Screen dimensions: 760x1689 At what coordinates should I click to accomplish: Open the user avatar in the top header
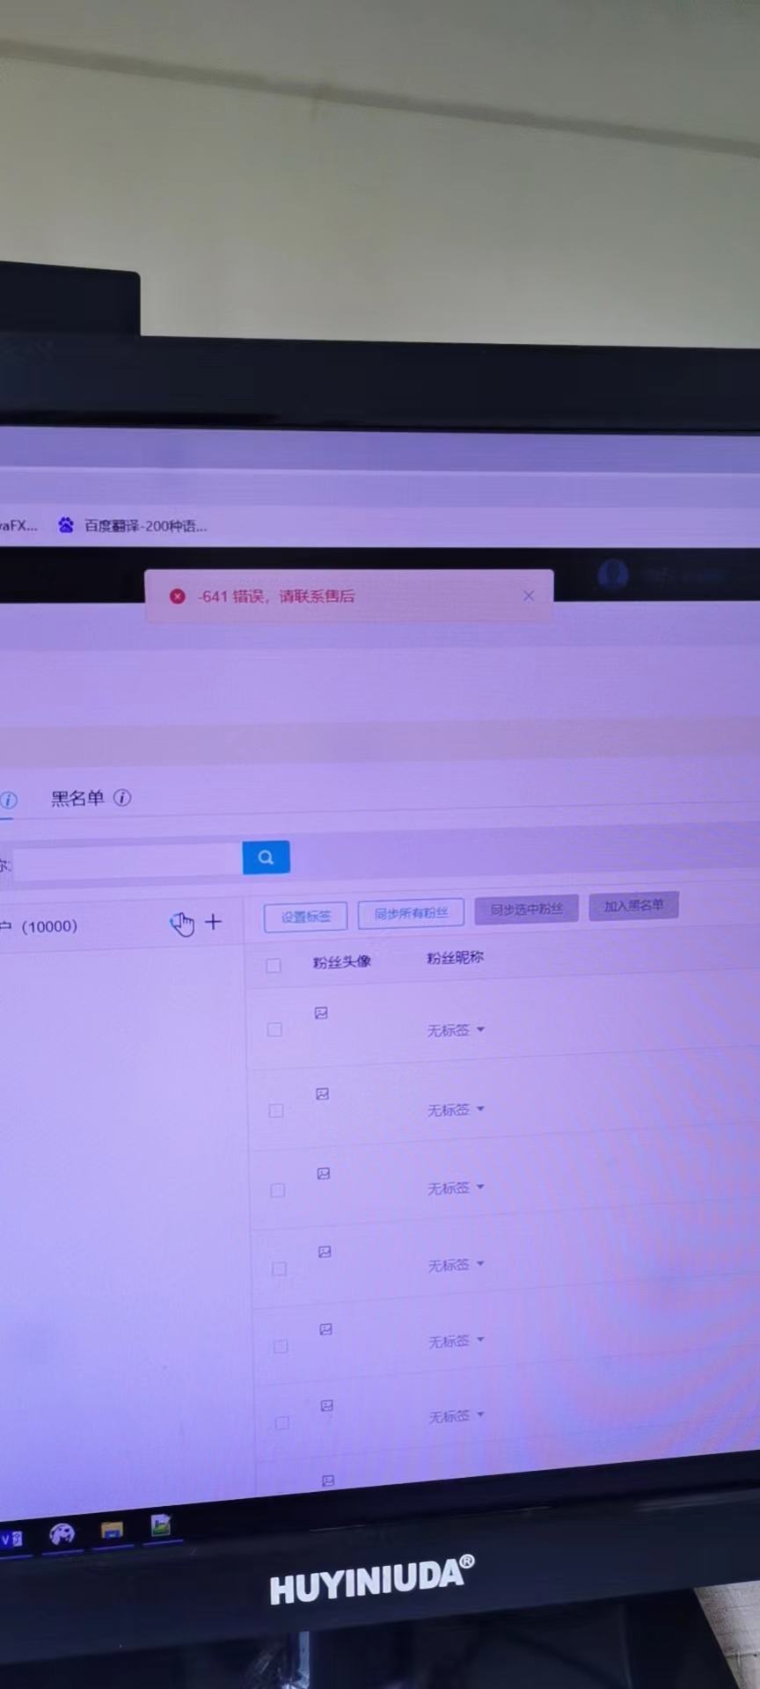(x=613, y=575)
